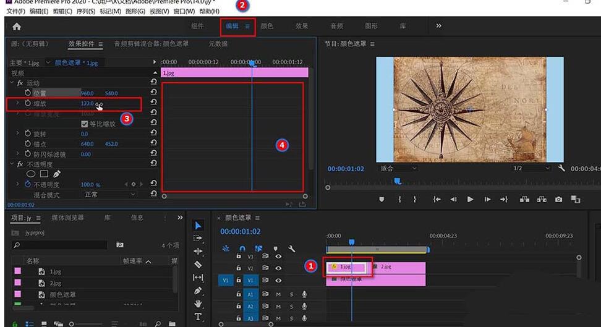Select the Hand tool
This screenshot has height=327, width=601.
click(x=198, y=304)
